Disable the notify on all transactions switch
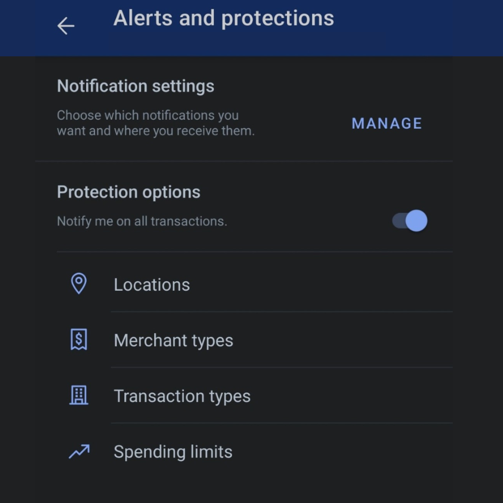503x503 pixels. pyautogui.click(x=410, y=221)
